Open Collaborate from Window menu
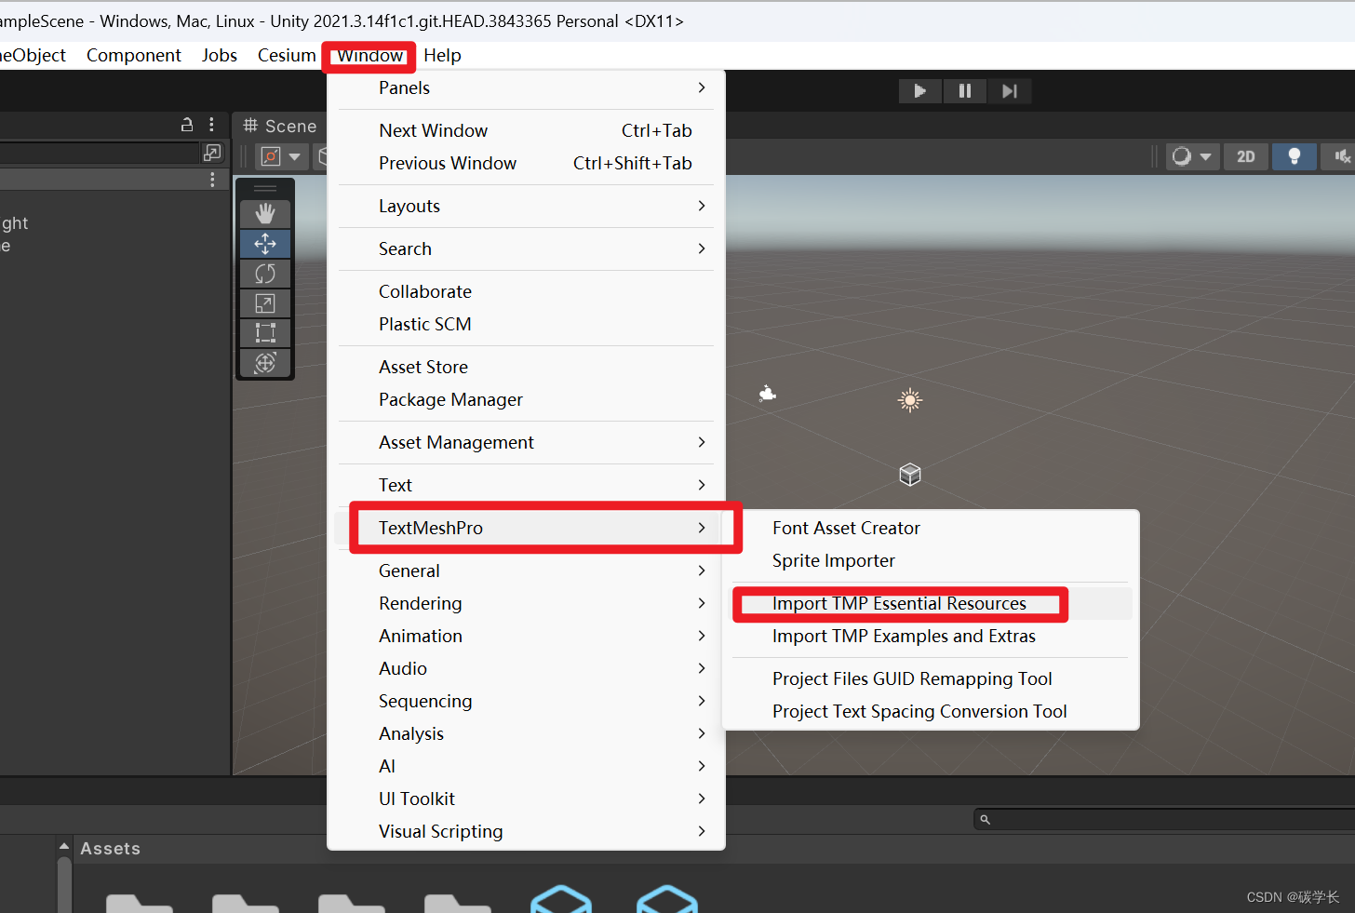Image resolution: width=1355 pixels, height=913 pixels. click(526, 291)
